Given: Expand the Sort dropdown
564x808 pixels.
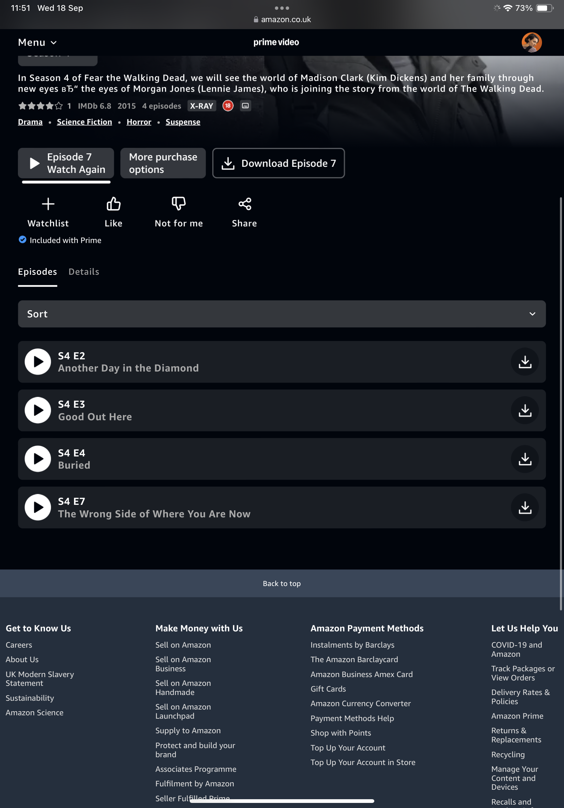Looking at the screenshot, I should tap(282, 314).
